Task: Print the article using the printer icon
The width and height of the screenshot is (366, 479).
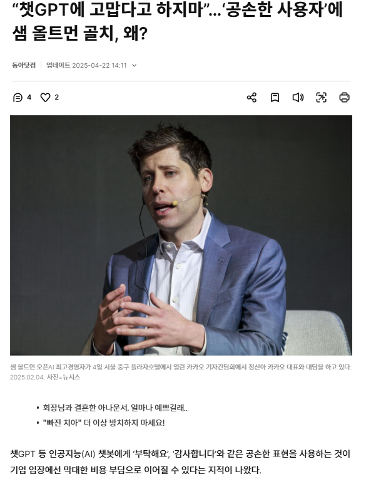Action: pos(344,98)
